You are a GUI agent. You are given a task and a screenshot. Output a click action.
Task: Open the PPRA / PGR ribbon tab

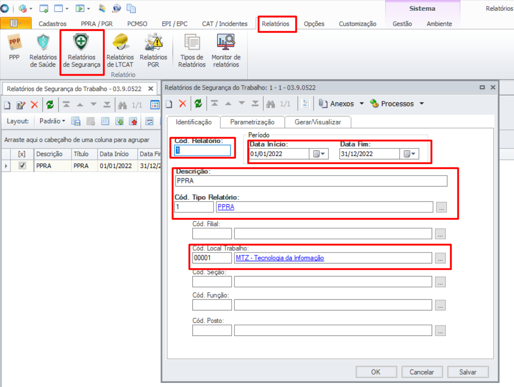click(x=97, y=24)
